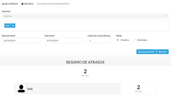The image size is (171, 96).
Task: Click the Limite de atraso hours field
Action: click(100, 41)
